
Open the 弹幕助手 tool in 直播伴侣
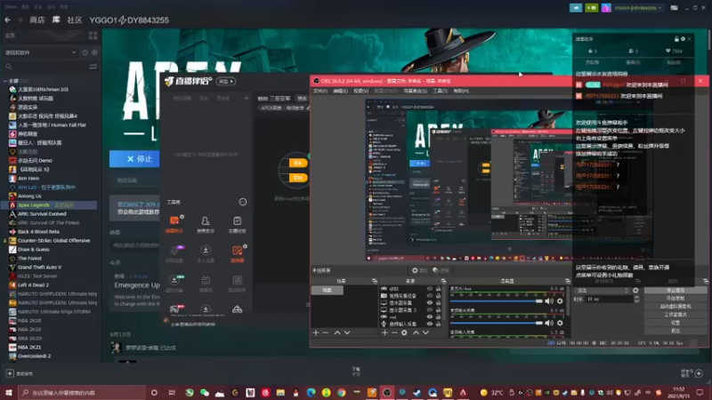point(174,225)
